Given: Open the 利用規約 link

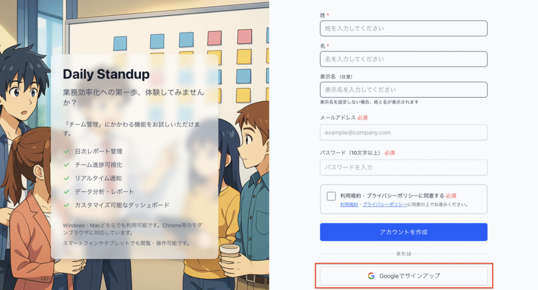Looking at the screenshot, I should click(x=349, y=204).
